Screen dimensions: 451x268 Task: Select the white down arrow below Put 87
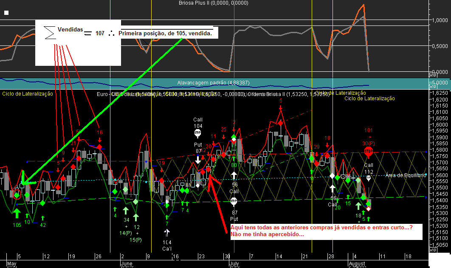(198, 160)
